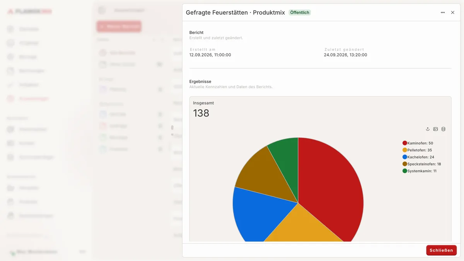The image size is (464, 261).
Task: Select the 'Specksteinofen: 18' legend label
Action: click(424, 164)
